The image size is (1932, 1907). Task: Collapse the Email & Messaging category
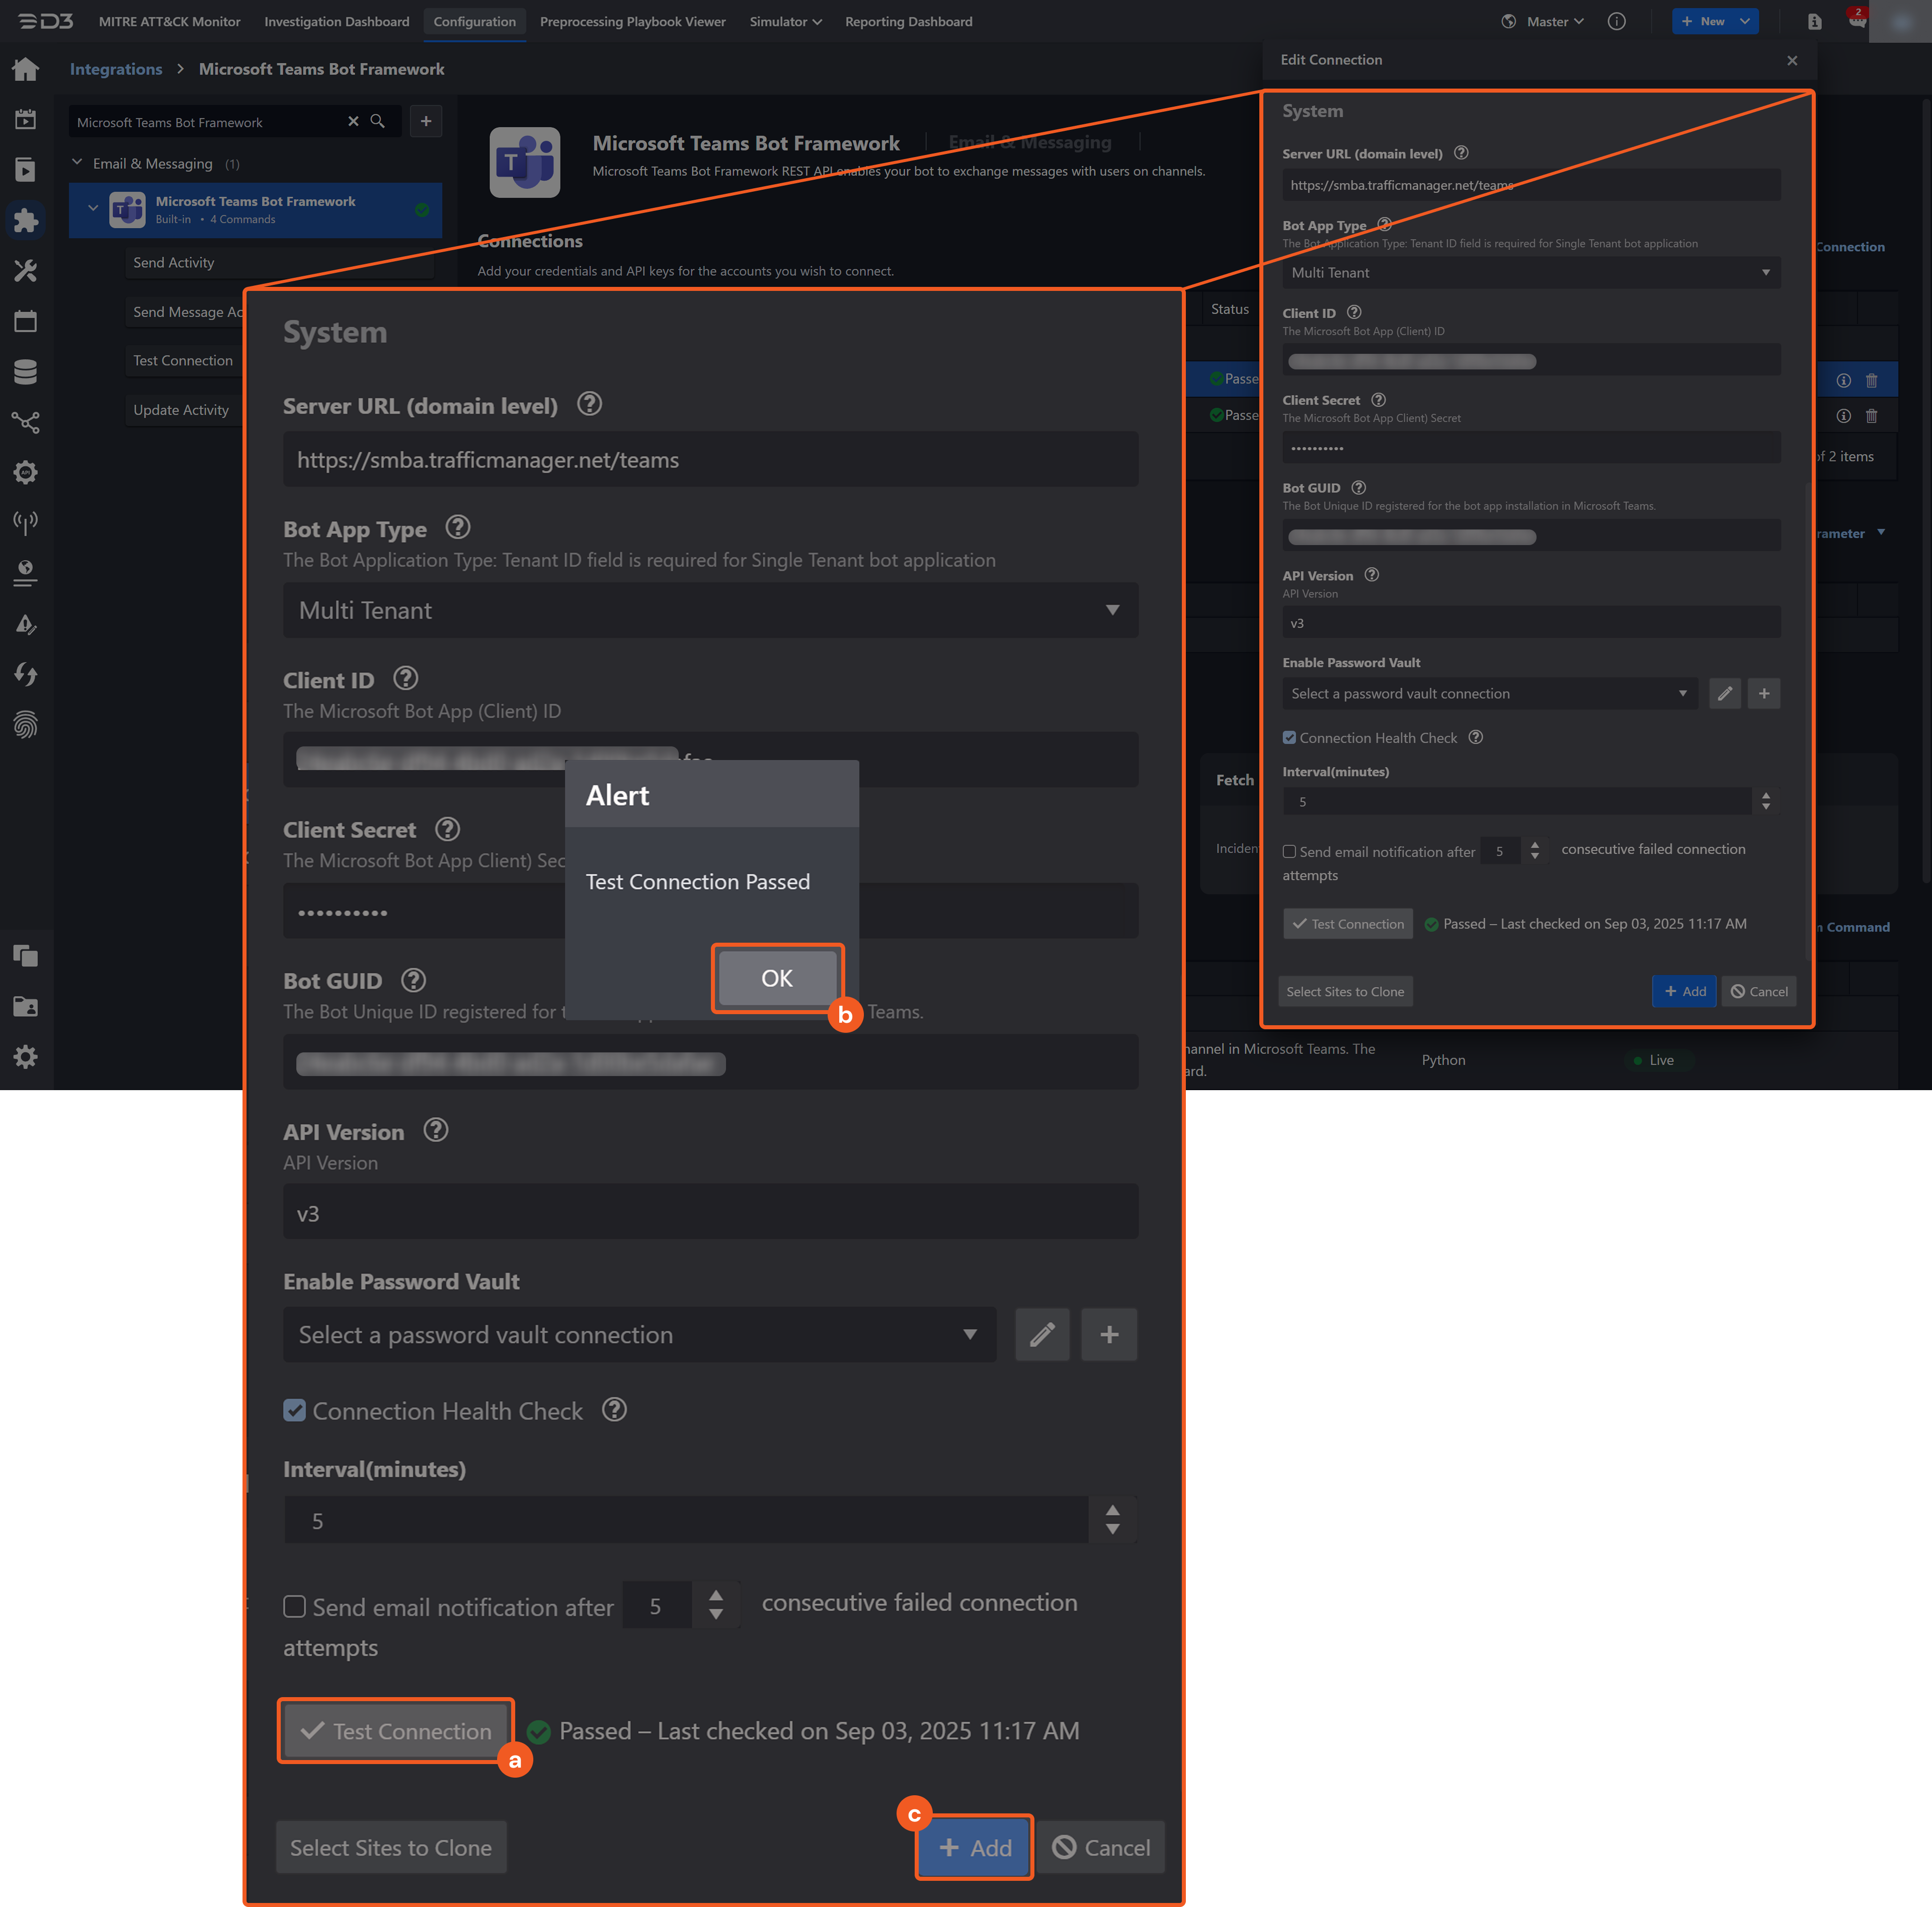(x=77, y=162)
